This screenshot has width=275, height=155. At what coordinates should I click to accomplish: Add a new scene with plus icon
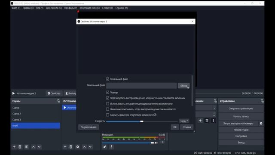(x=14, y=147)
